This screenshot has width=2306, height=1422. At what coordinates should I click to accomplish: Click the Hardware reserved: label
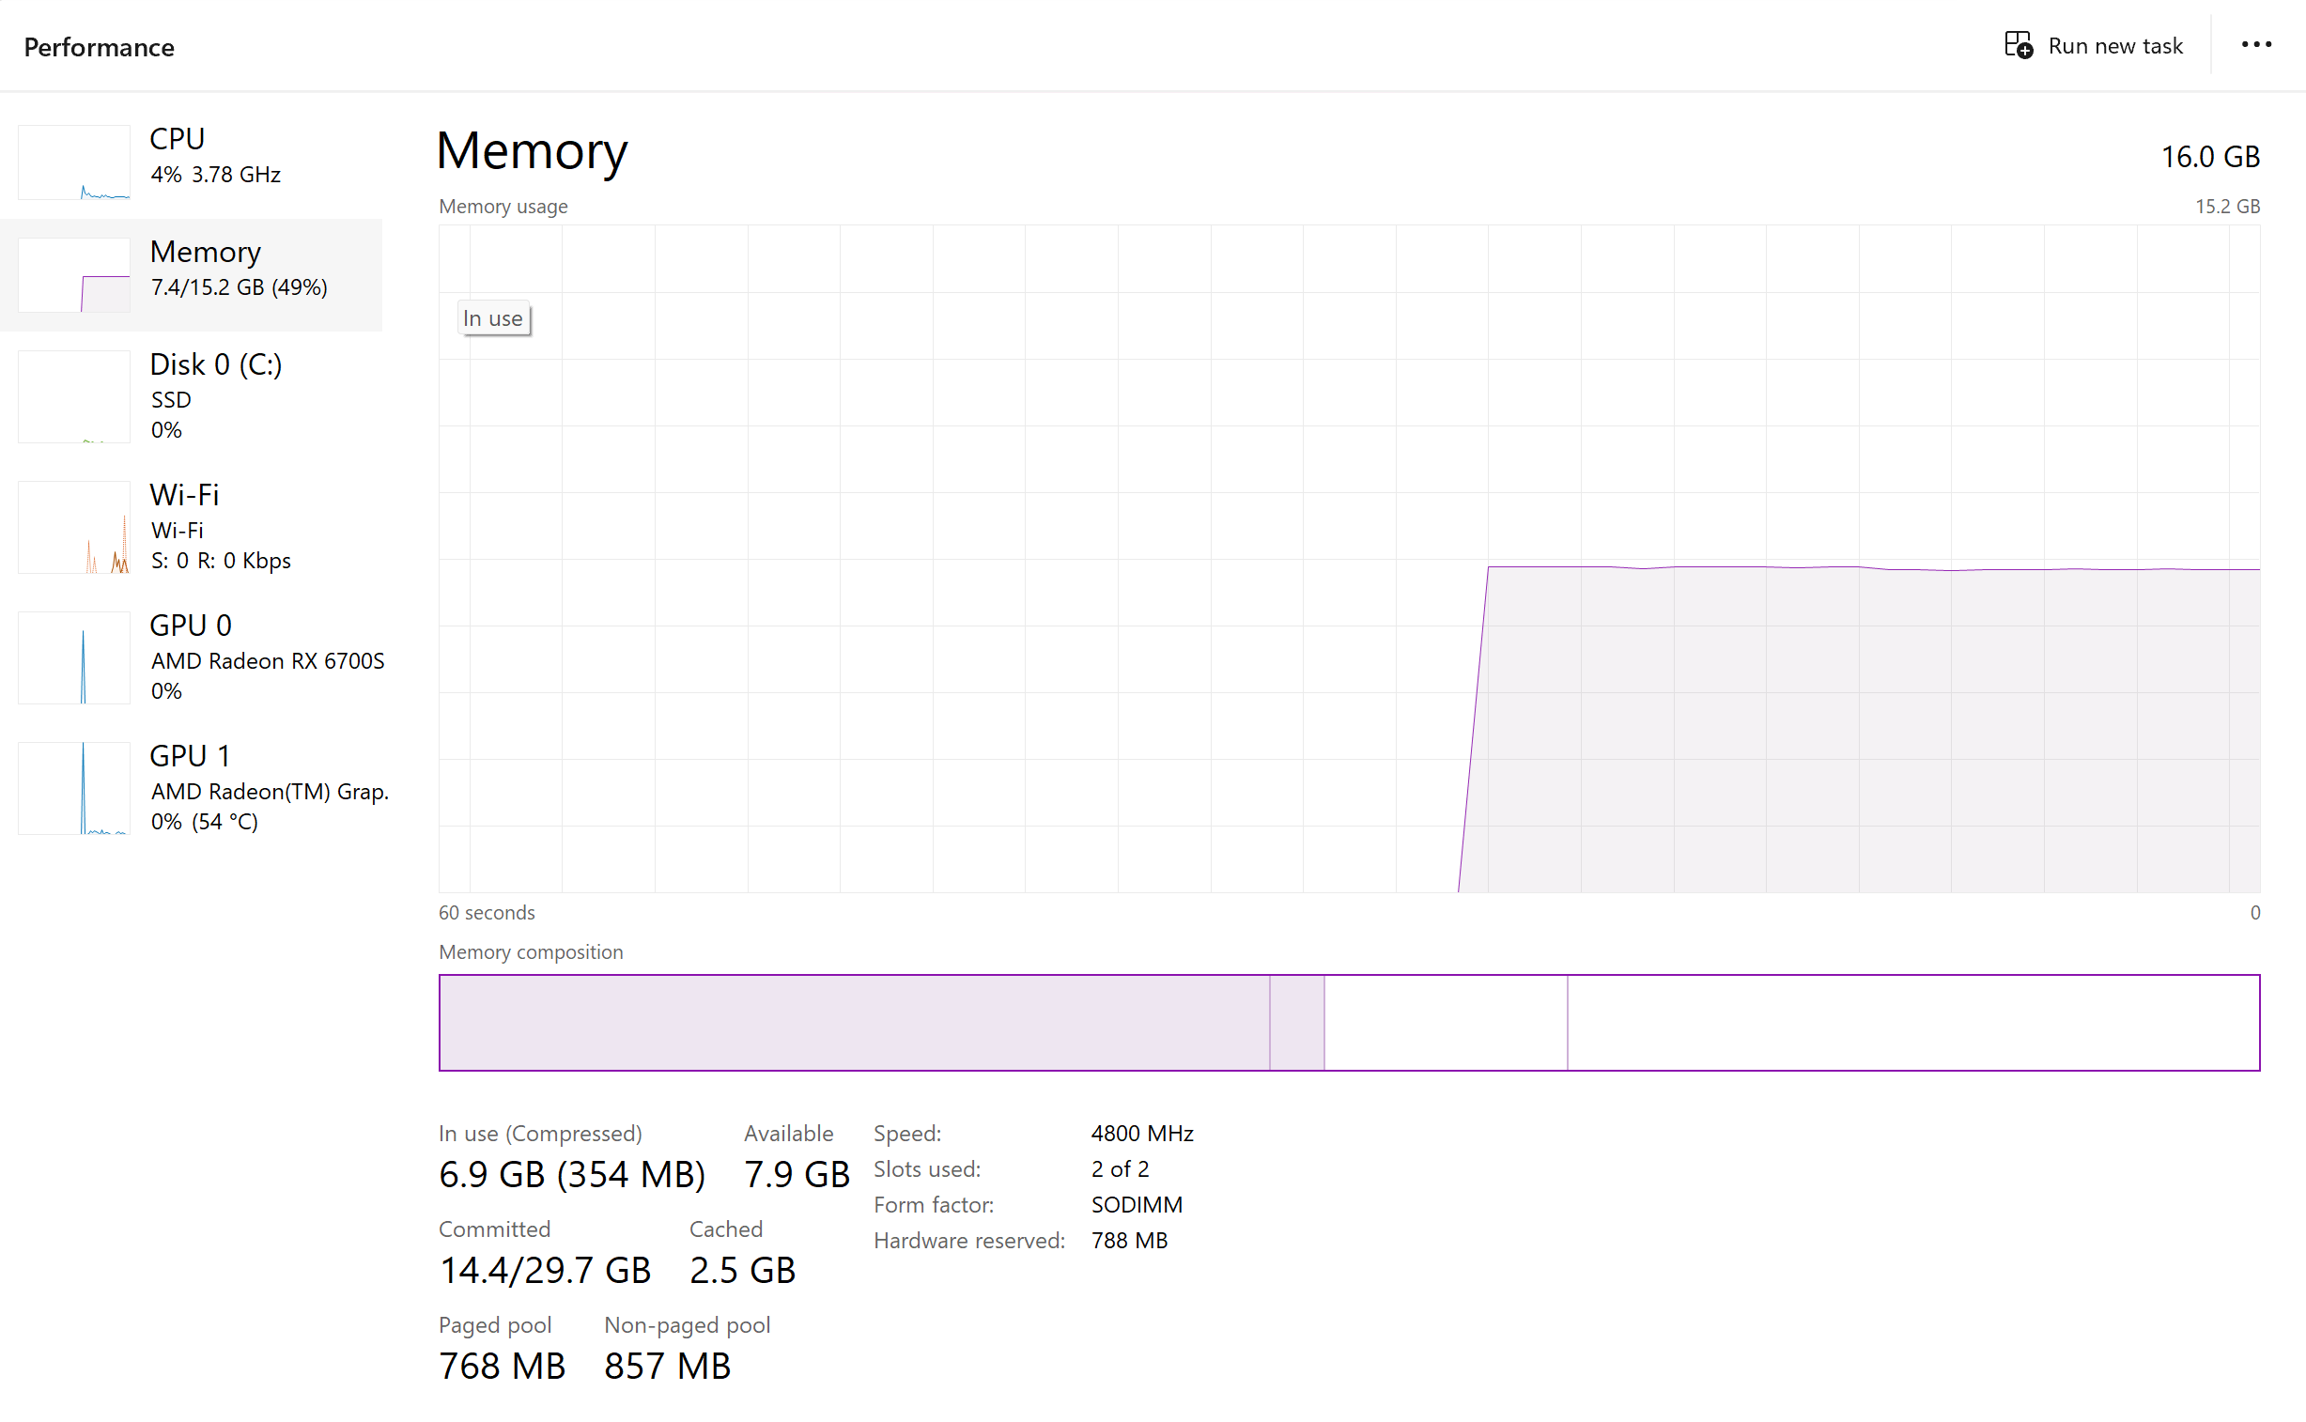point(968,1242)
